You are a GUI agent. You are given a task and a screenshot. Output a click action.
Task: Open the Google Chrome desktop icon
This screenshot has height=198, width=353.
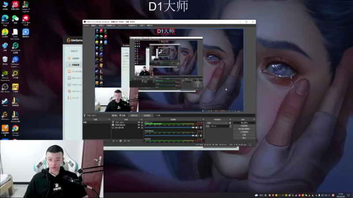click(15, 131)
